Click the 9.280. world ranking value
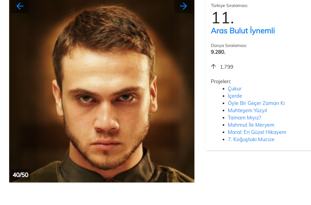The width and height of the screenshot is (311, 205). coord(218,52)
